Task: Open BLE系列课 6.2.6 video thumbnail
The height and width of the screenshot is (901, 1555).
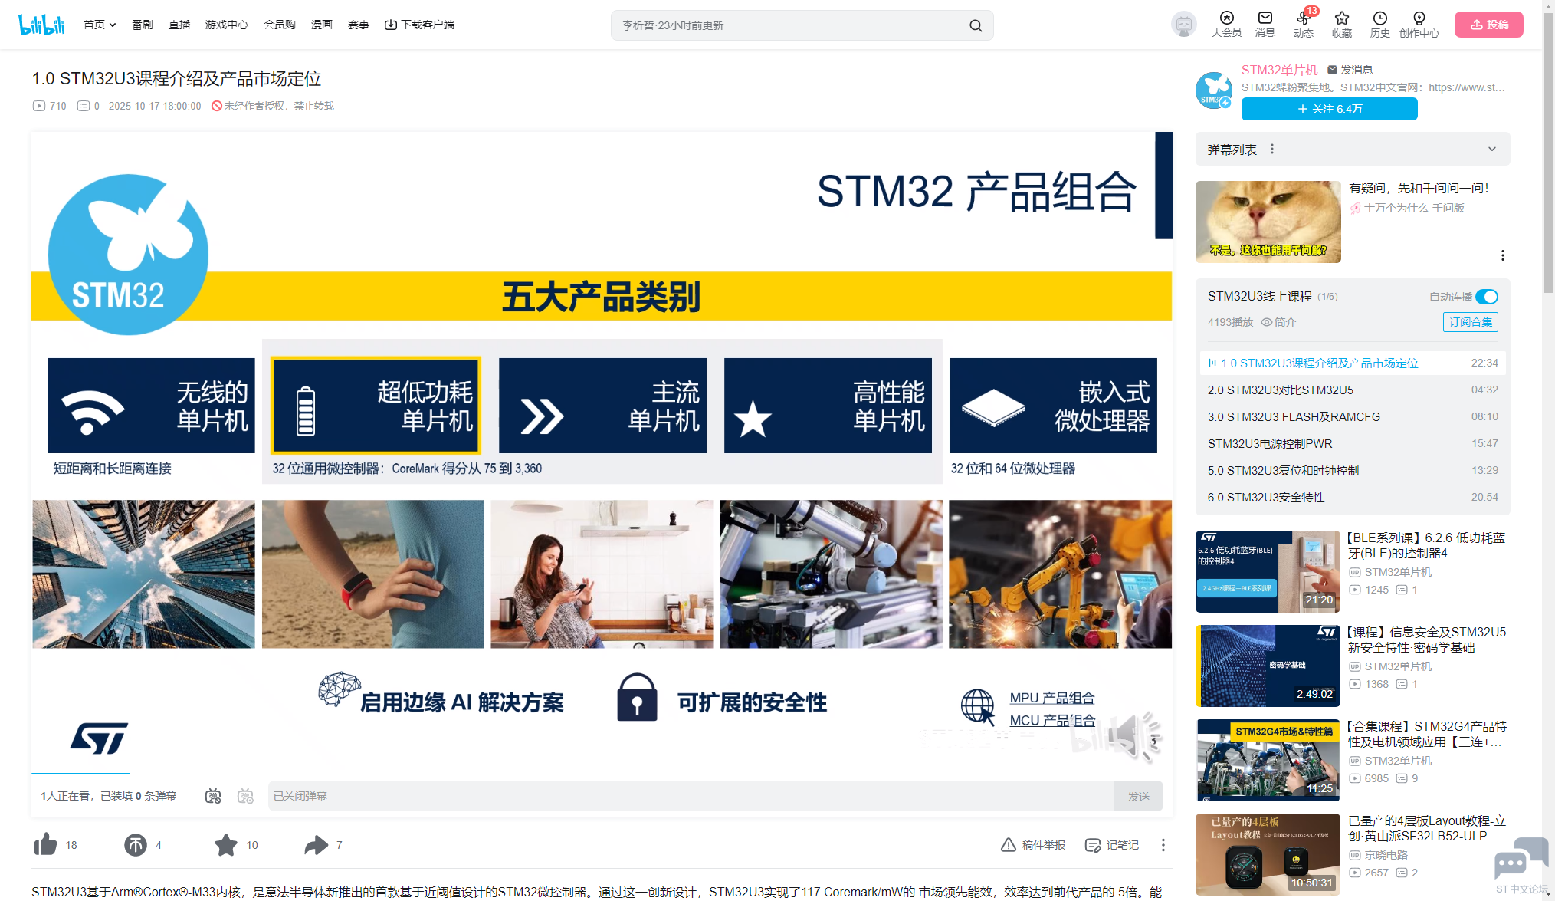Action: (1268, 571)
